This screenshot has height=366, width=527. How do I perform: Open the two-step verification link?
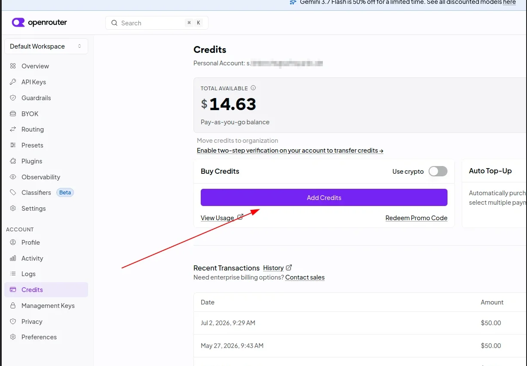coord(290,151)
